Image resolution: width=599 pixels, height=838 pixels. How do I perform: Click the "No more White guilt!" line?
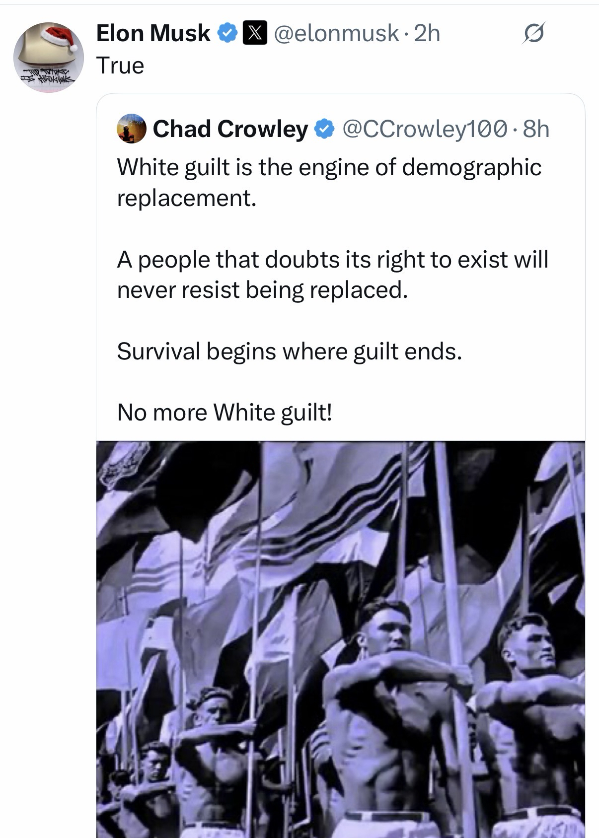tap(225, 412)
